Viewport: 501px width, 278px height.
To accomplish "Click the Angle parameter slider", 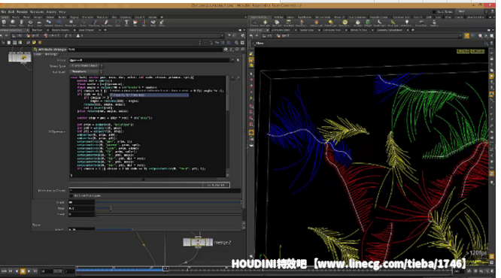I will coord(169,202).
